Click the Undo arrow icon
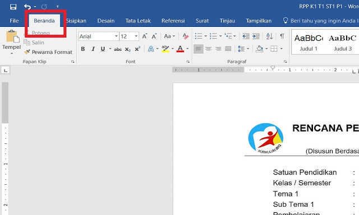Image resolution: width=359 pixels, height=215 pixels. tap(27, 7)
